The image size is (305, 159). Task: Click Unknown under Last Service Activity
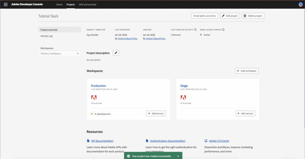[x=176, y=35]
